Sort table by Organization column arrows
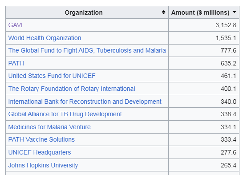243x175 pixels. 163,12
